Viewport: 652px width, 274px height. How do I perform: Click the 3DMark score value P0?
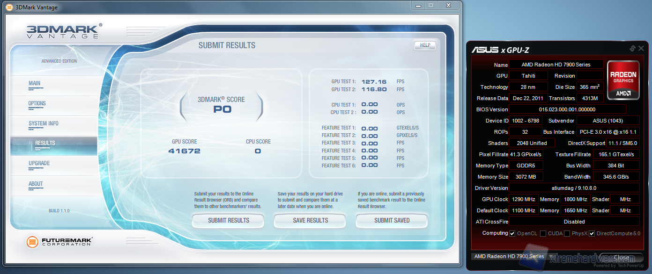[x=222, y=109]
